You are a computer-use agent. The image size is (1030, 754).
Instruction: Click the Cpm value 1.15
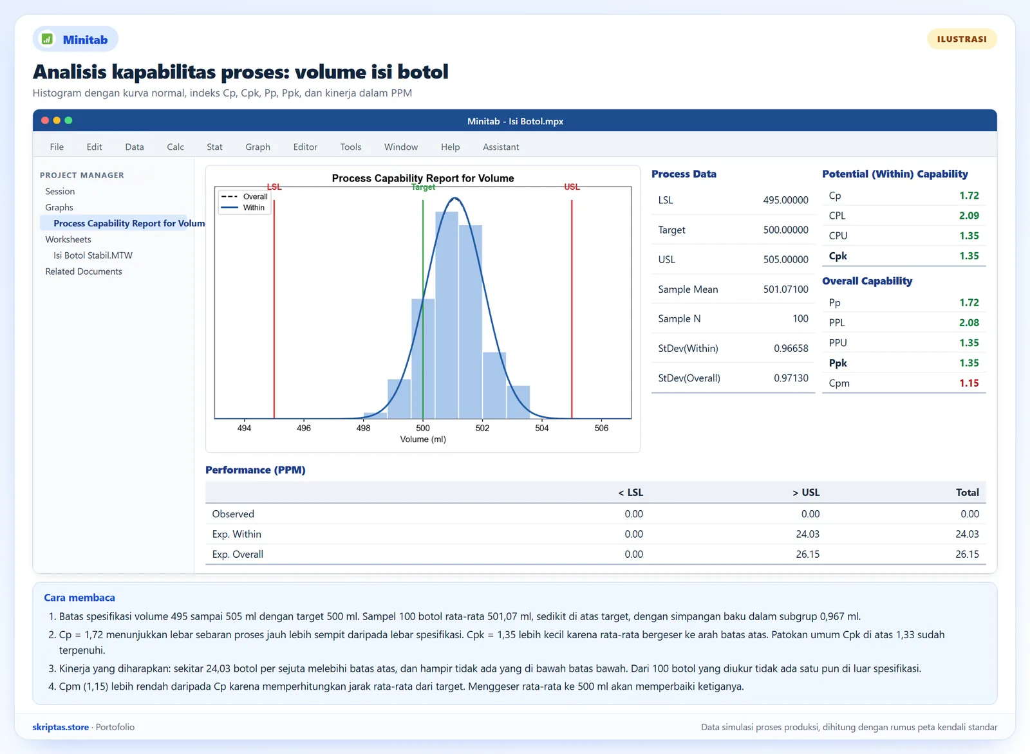[x=969, y=383]
